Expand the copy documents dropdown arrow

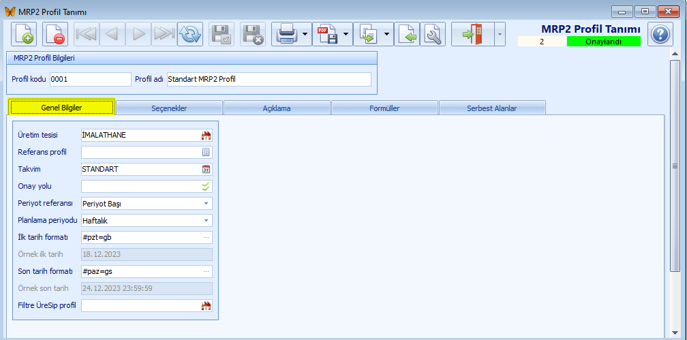click(x=387, y=34)
